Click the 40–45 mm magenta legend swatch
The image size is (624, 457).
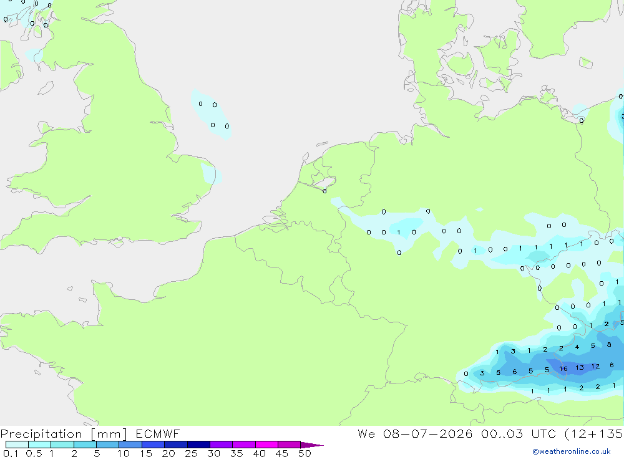click(x=266, y=445)
